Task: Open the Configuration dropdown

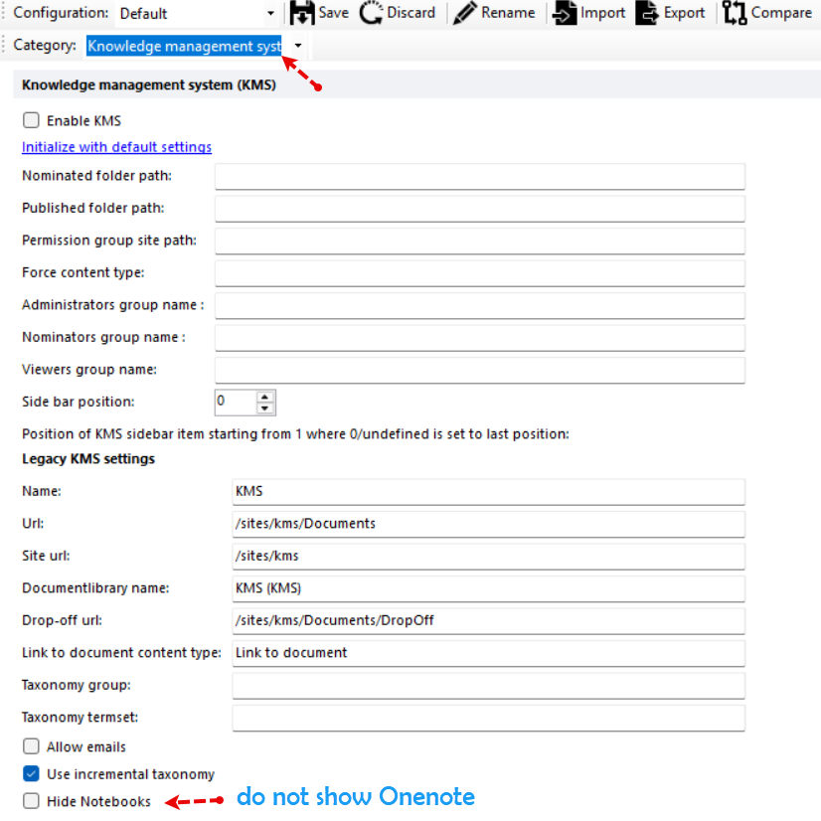Action: coord(270,14)
